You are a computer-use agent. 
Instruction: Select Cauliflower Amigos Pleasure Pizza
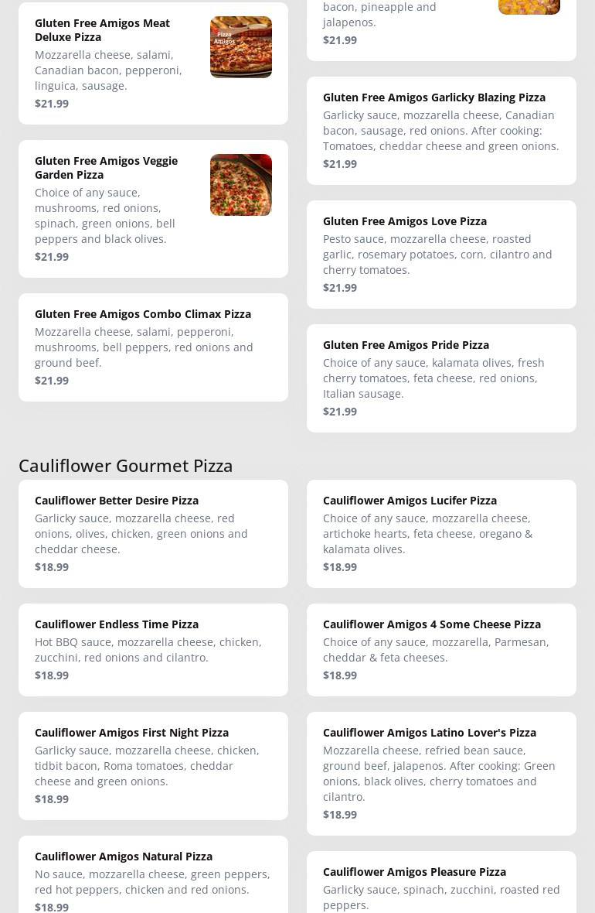point(414,872)
